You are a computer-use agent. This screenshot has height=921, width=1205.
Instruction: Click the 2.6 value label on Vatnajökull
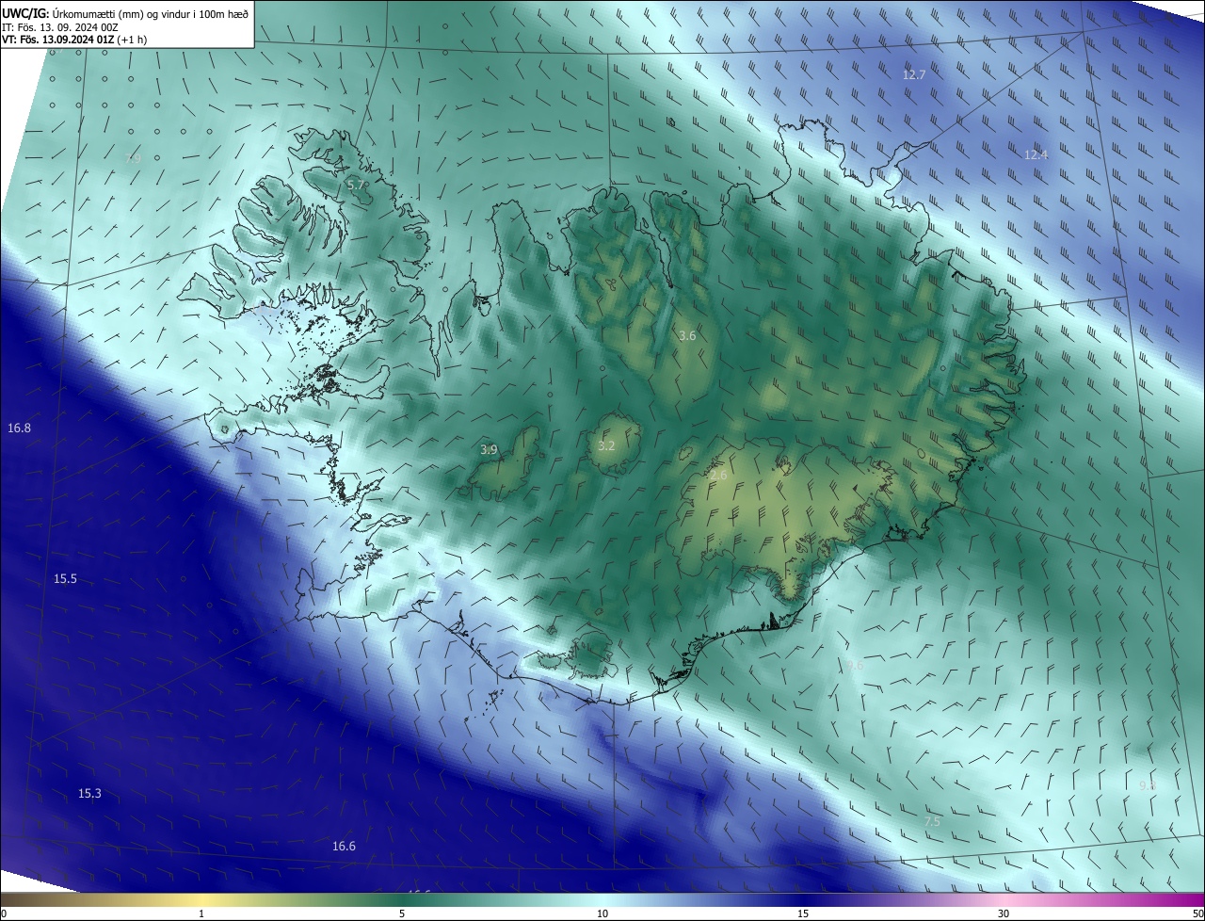[718, 477]
